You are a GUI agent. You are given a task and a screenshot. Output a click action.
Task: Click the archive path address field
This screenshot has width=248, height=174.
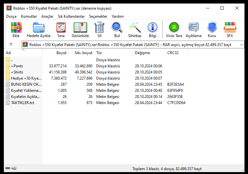point(133,45)
